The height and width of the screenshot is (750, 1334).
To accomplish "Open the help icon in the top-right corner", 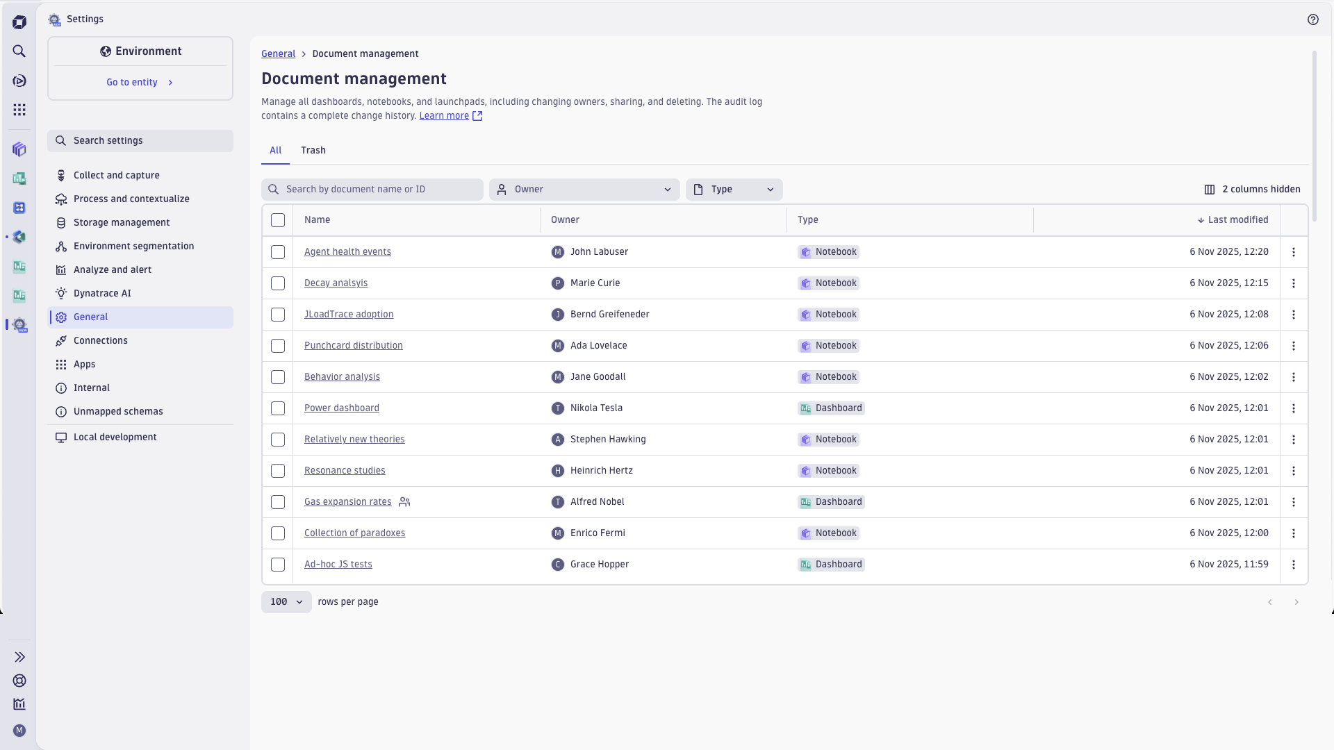I will [1314, 19].
